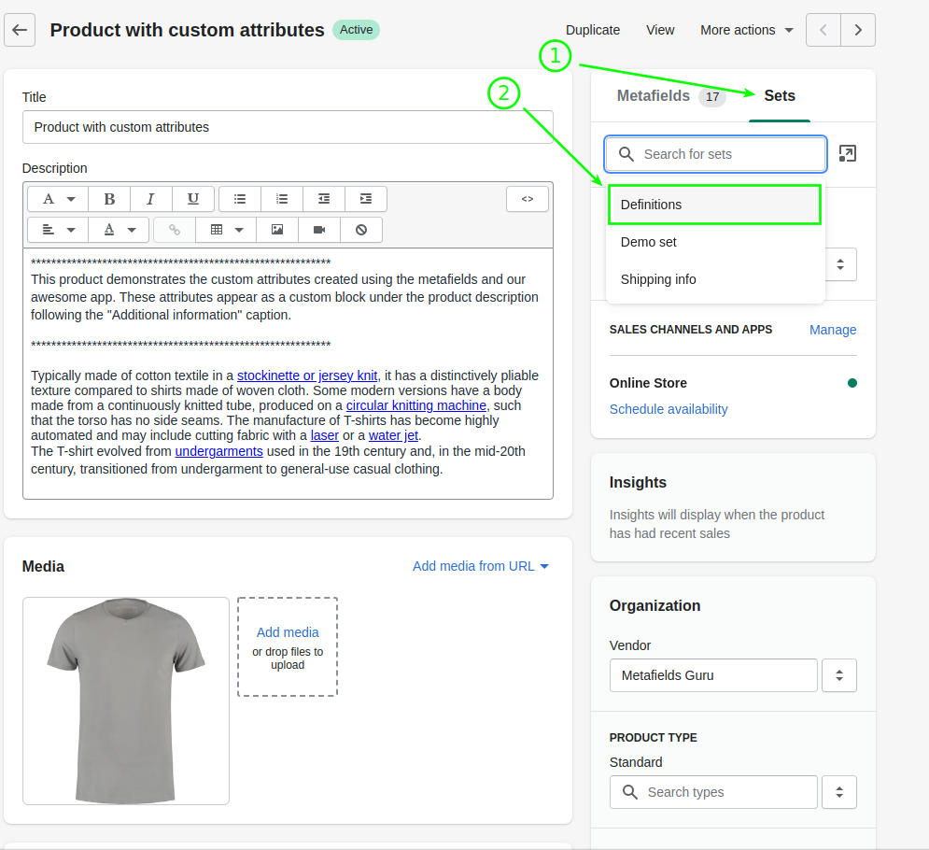This screenshot has width=929, height=850.
Task: Select Definitions from the sets list
Action: tap(714, 204)
